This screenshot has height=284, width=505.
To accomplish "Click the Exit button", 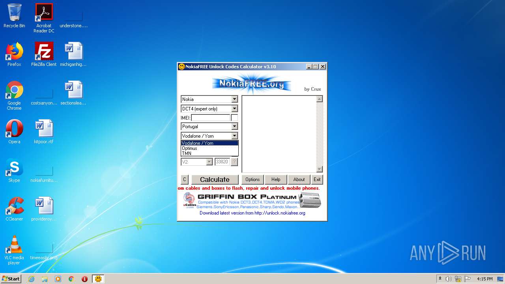I will point(317,179).
